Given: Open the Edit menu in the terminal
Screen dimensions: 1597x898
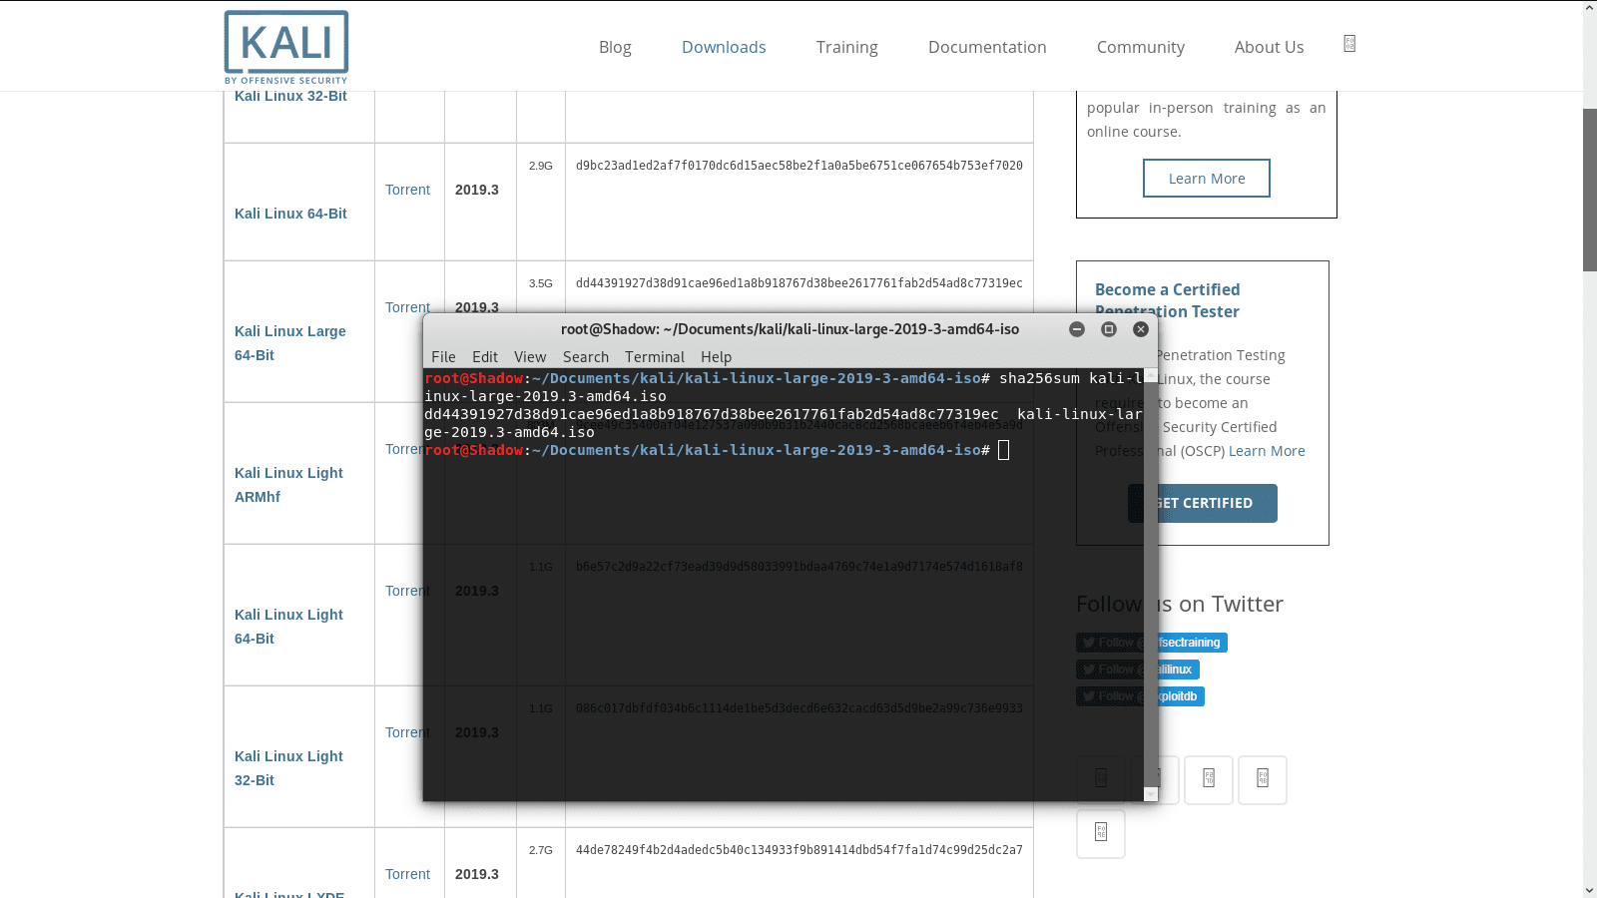Looking at the screenshot, I should pos(485,357).
